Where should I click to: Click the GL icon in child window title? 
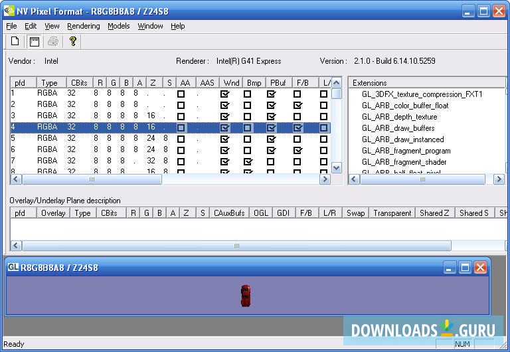click(x=13, y=268)
